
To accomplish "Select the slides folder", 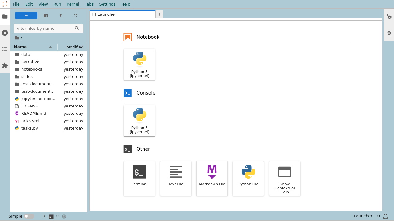I will [x=49, y=77].
